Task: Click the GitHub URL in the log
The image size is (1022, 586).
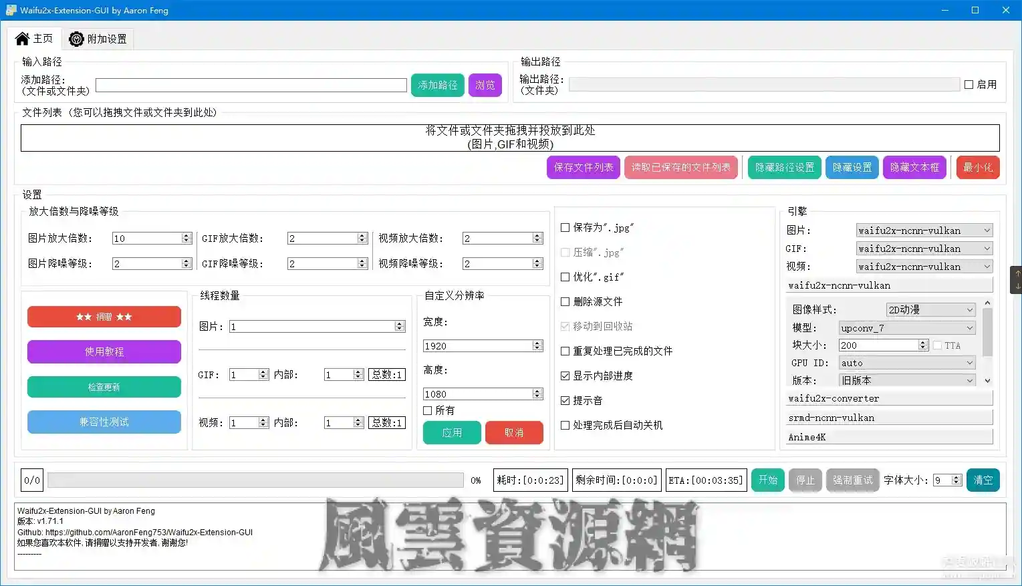Action: (149, 533)
